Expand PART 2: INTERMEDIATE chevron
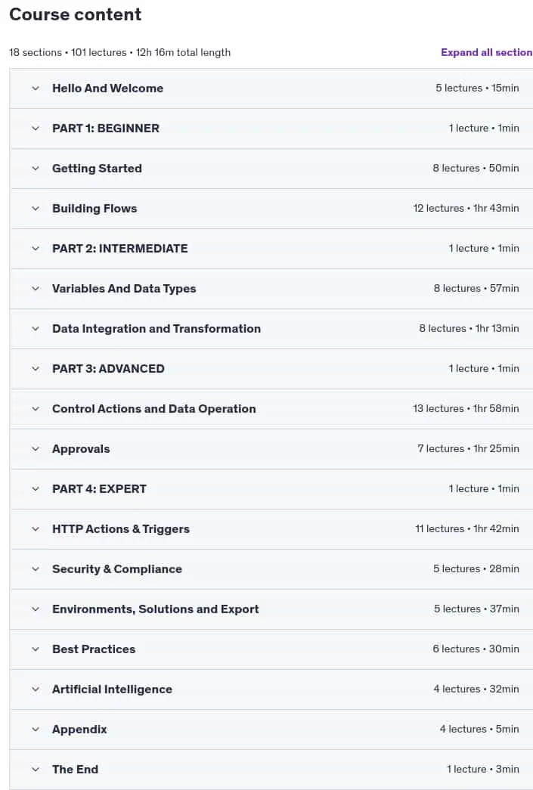The image size is (533, 790). (x=36, y=249)
